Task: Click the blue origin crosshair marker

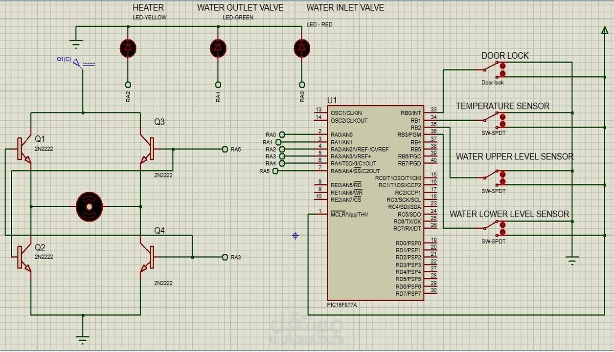Action: pos(295,236)
